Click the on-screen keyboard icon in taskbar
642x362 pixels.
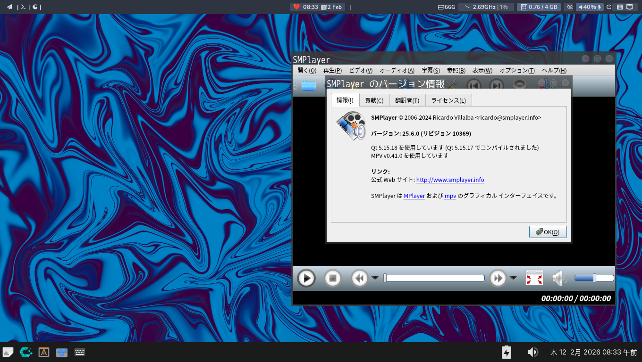pyautogui.click(x=80, y=352)
